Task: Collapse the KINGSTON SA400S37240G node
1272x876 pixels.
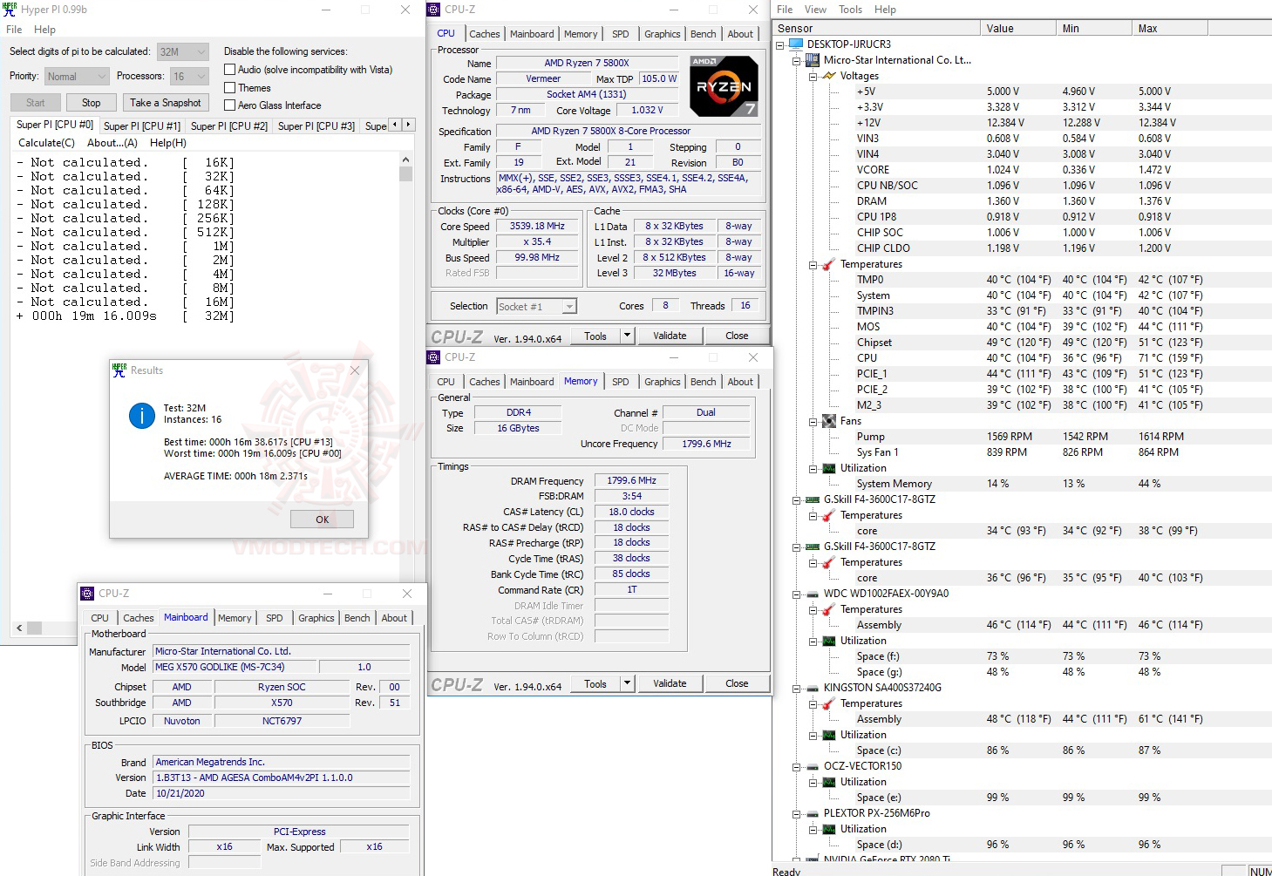Action: [796, 688]
